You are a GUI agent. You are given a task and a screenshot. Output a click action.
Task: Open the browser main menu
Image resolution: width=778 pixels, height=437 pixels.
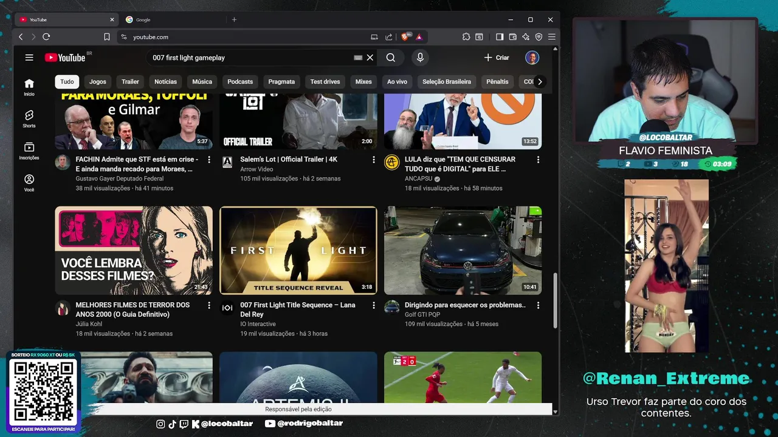coord(551,37)
